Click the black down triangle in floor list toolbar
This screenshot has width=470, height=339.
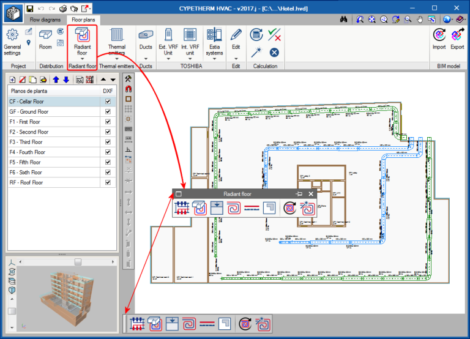[113, 80]
